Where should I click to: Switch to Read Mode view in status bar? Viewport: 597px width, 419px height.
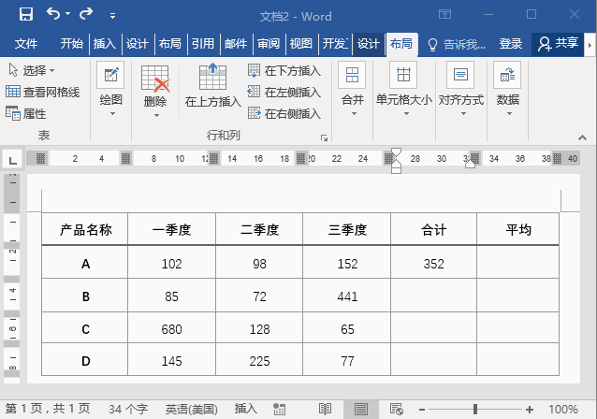325,409
